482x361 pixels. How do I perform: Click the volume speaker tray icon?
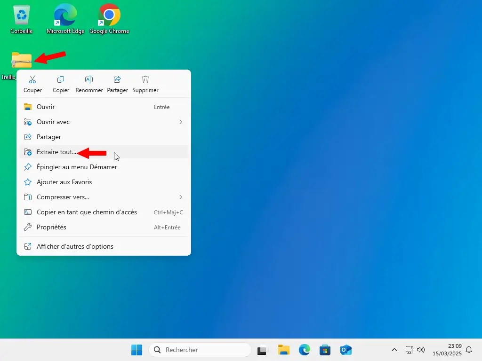(x=420, y=350)
